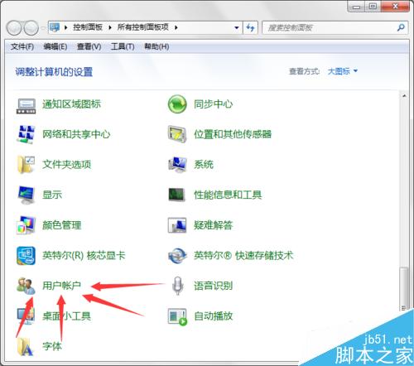414x366 pixels.
Task: Open the 颜色管理 icon
Action: [26, 225]
